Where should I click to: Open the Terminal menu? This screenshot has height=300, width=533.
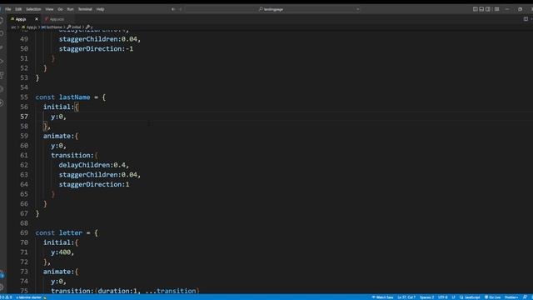[85, 9]
